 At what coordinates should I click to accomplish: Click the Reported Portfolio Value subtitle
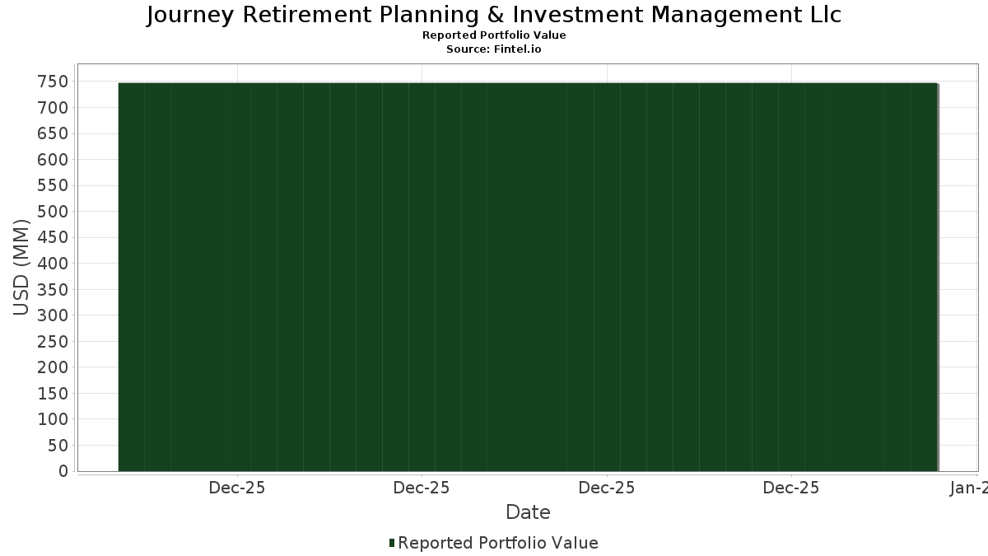click(x=494, y=35)
